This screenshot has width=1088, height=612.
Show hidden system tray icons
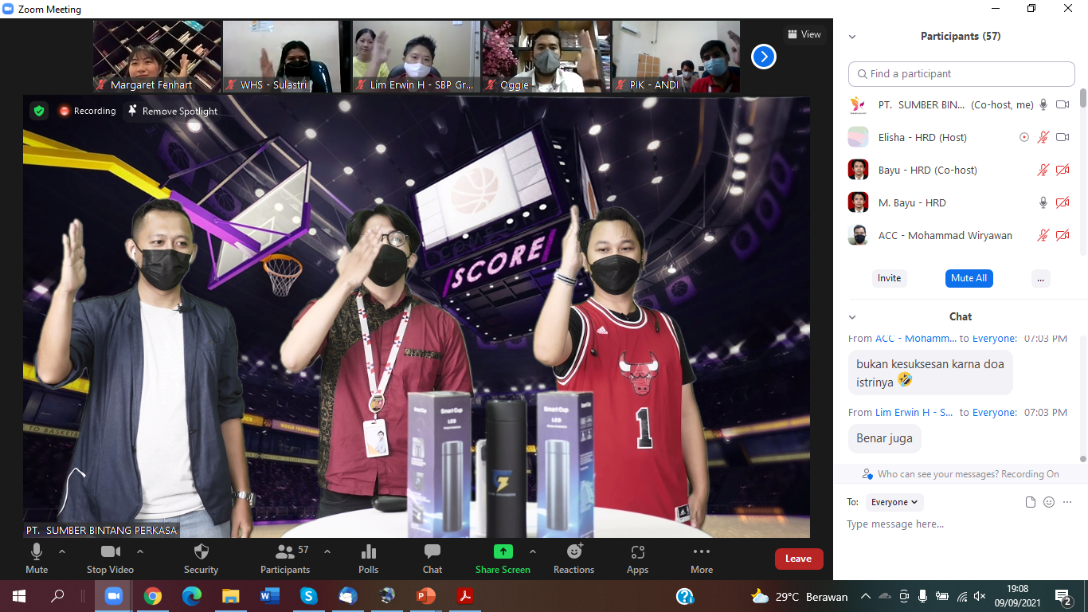click(x=865, y=596)
